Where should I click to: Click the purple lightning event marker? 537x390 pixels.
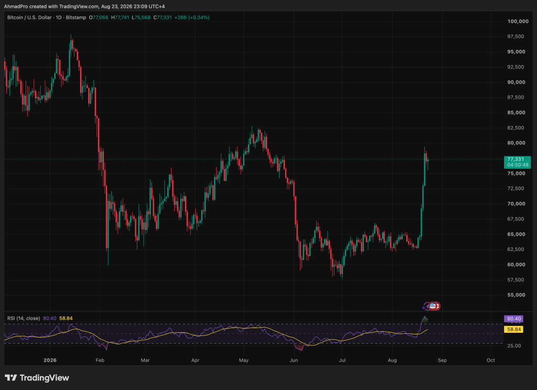click(x=426, y=307)
